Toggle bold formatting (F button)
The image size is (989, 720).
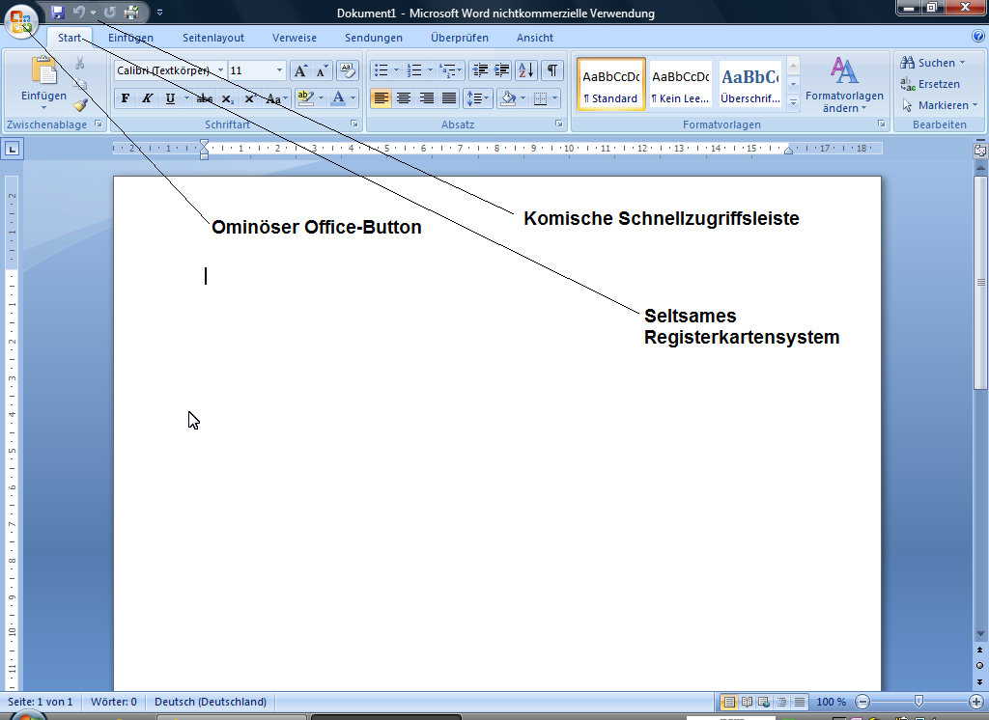pyautogui.click(x=126, y=98)
